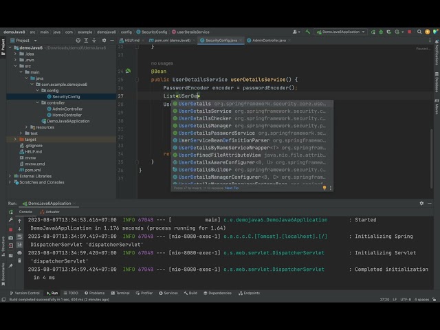Image resolution: width=440 pixels, height=330 pixels.
Task: Open the TODO tool window
Action: [x=71, y=293]
